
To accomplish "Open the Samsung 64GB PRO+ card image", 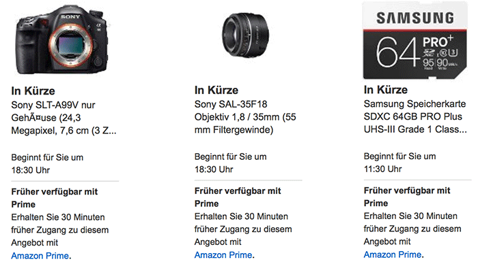I will pos(415,40).
